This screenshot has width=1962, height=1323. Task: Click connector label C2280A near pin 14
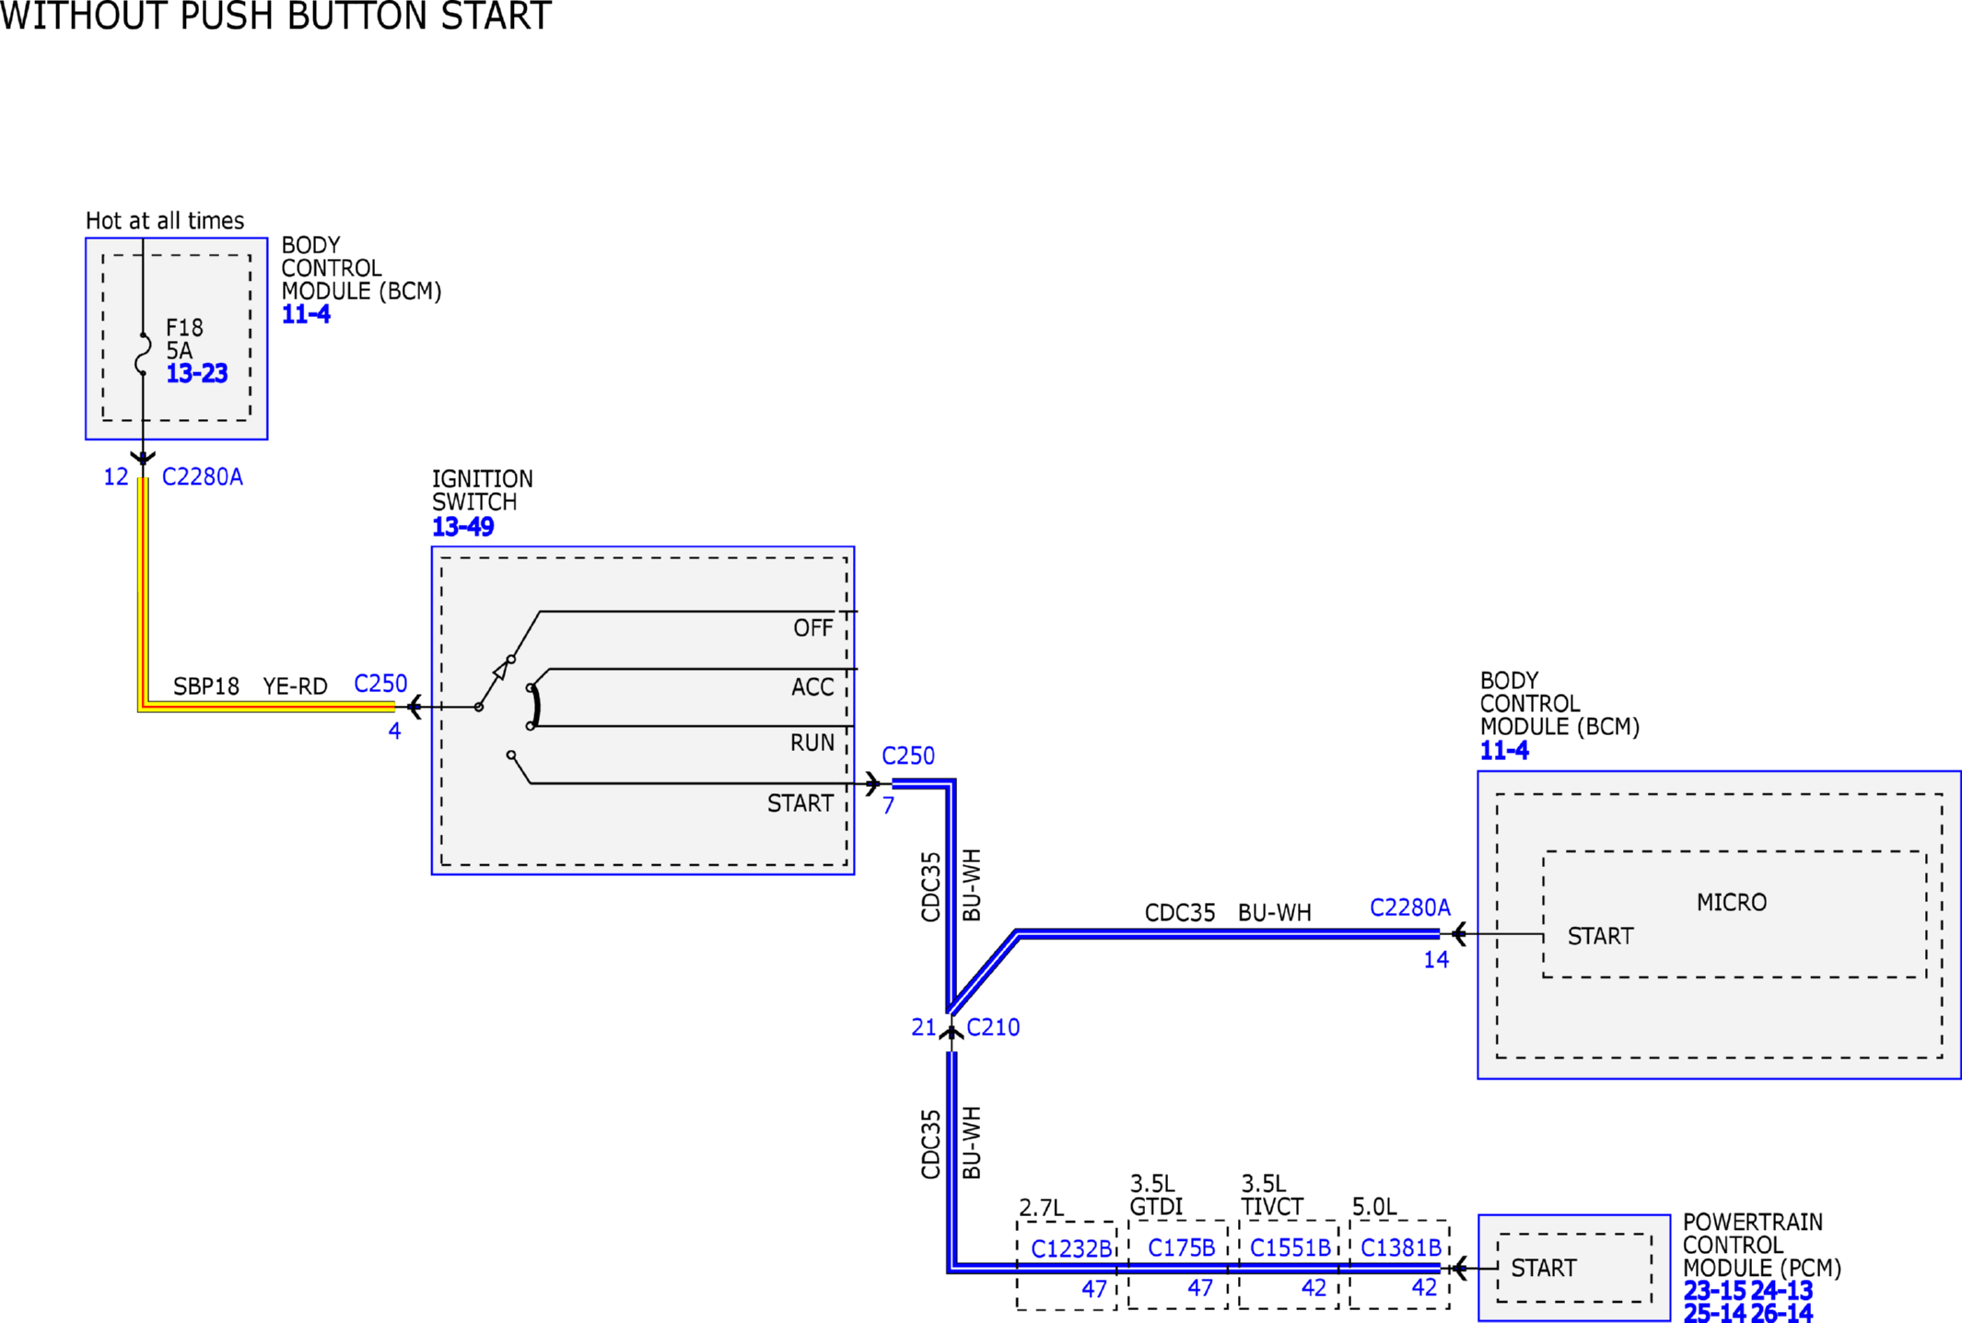pos(1410,907)
